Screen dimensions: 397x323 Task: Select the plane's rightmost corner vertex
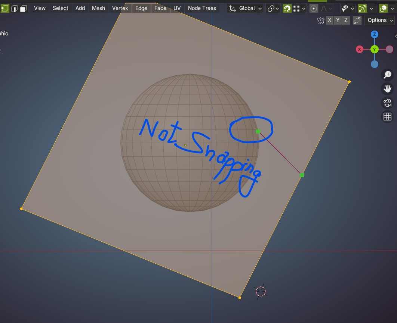click(x=349, y=82)
